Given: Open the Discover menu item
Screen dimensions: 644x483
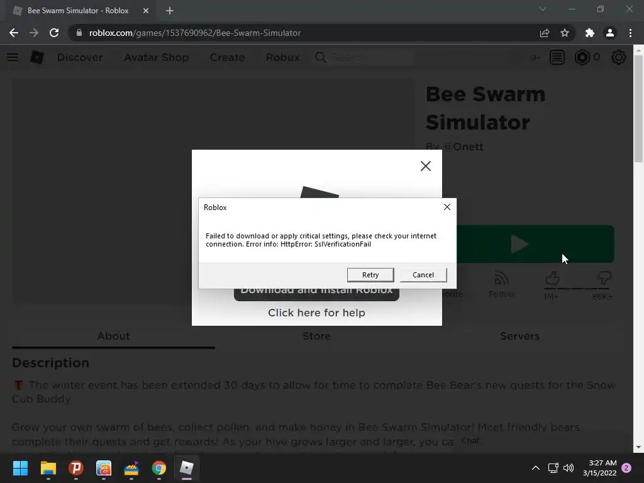Looking at the screenshot, I should [x=80, y=57].
